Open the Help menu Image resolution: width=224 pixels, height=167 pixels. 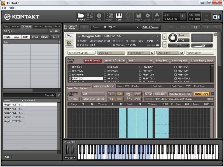pos(11,8)
